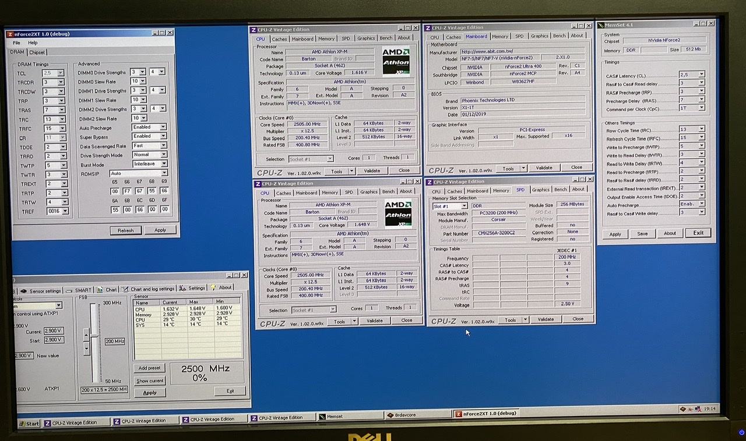Click the Memory row in the Sensor table
This screenshot has width=746, height=441.
coord(187,314)
